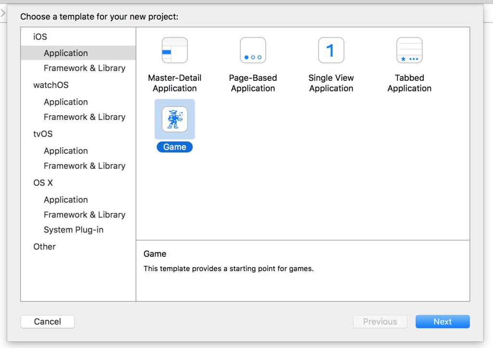Select Application under watchOS
Viewport: 493px width, 348px height.
point(65,102)
